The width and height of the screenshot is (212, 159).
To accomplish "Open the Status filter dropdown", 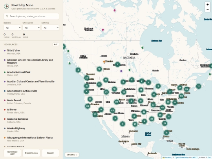I will (x=50, y=28).
